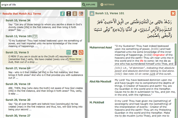Click excerpt text under Surah 29, Verse 20

pos(45,107)
